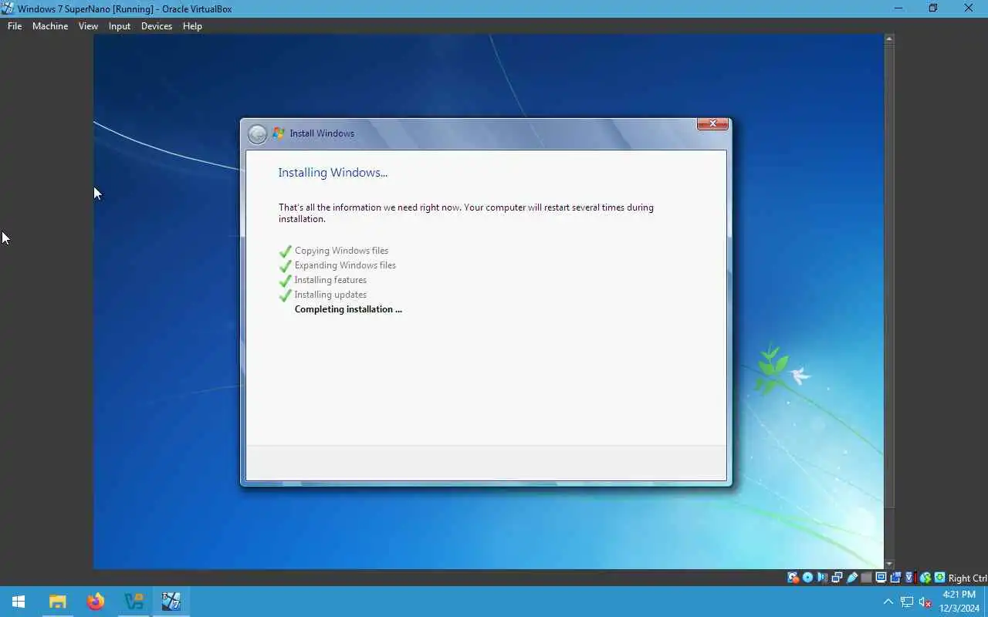Click the Expanding Windows files text
The height and width of the screenshot is (617, 988).
[x=345, y=265]
